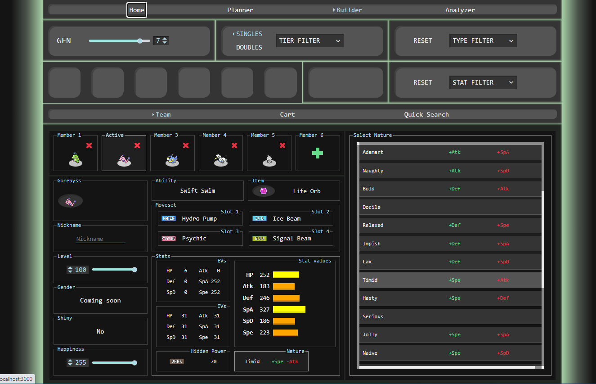Select the Member 4 Pokémon sprite

[220, 159]
